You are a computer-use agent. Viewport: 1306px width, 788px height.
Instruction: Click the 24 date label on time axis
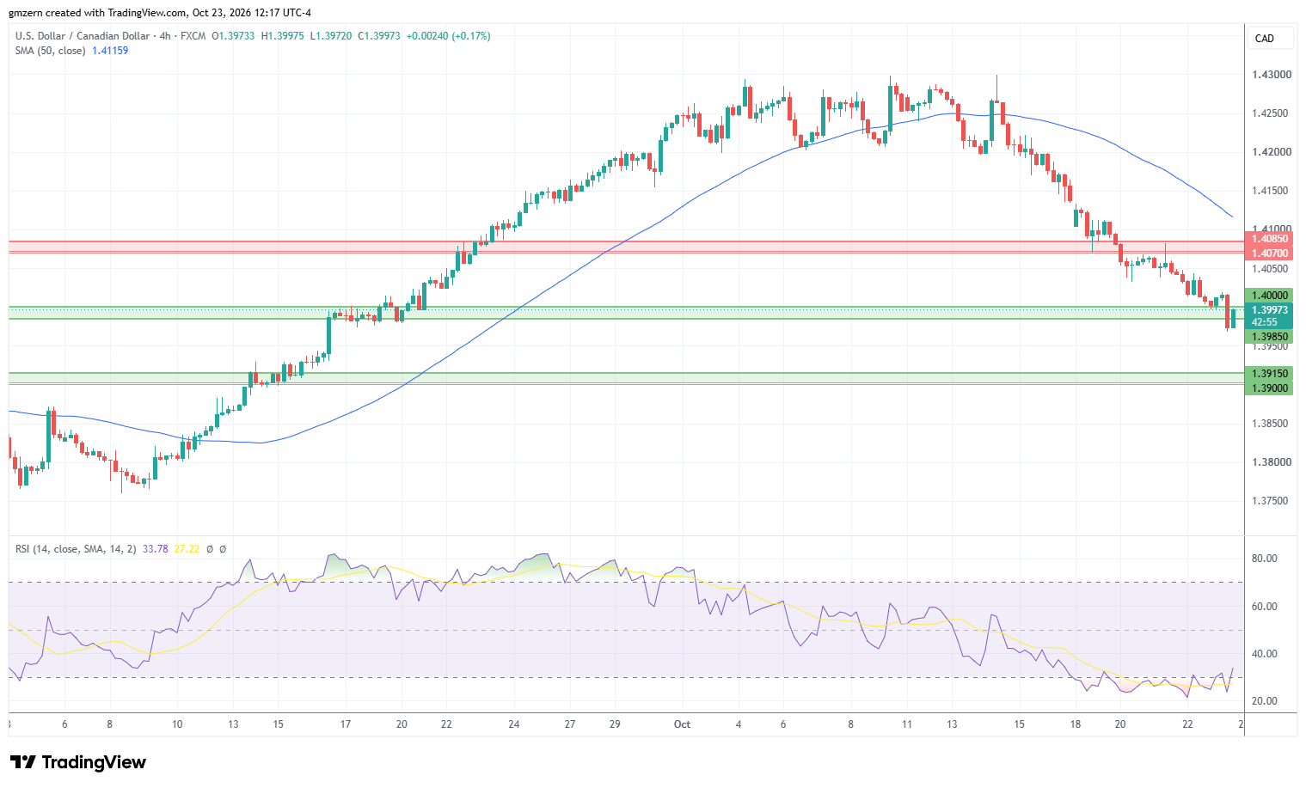[x=513, y=724]
